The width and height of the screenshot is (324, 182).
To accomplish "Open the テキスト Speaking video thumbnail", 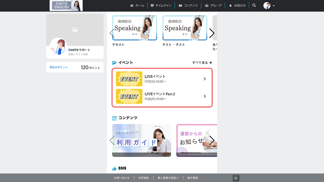I will tap(135, 28).
